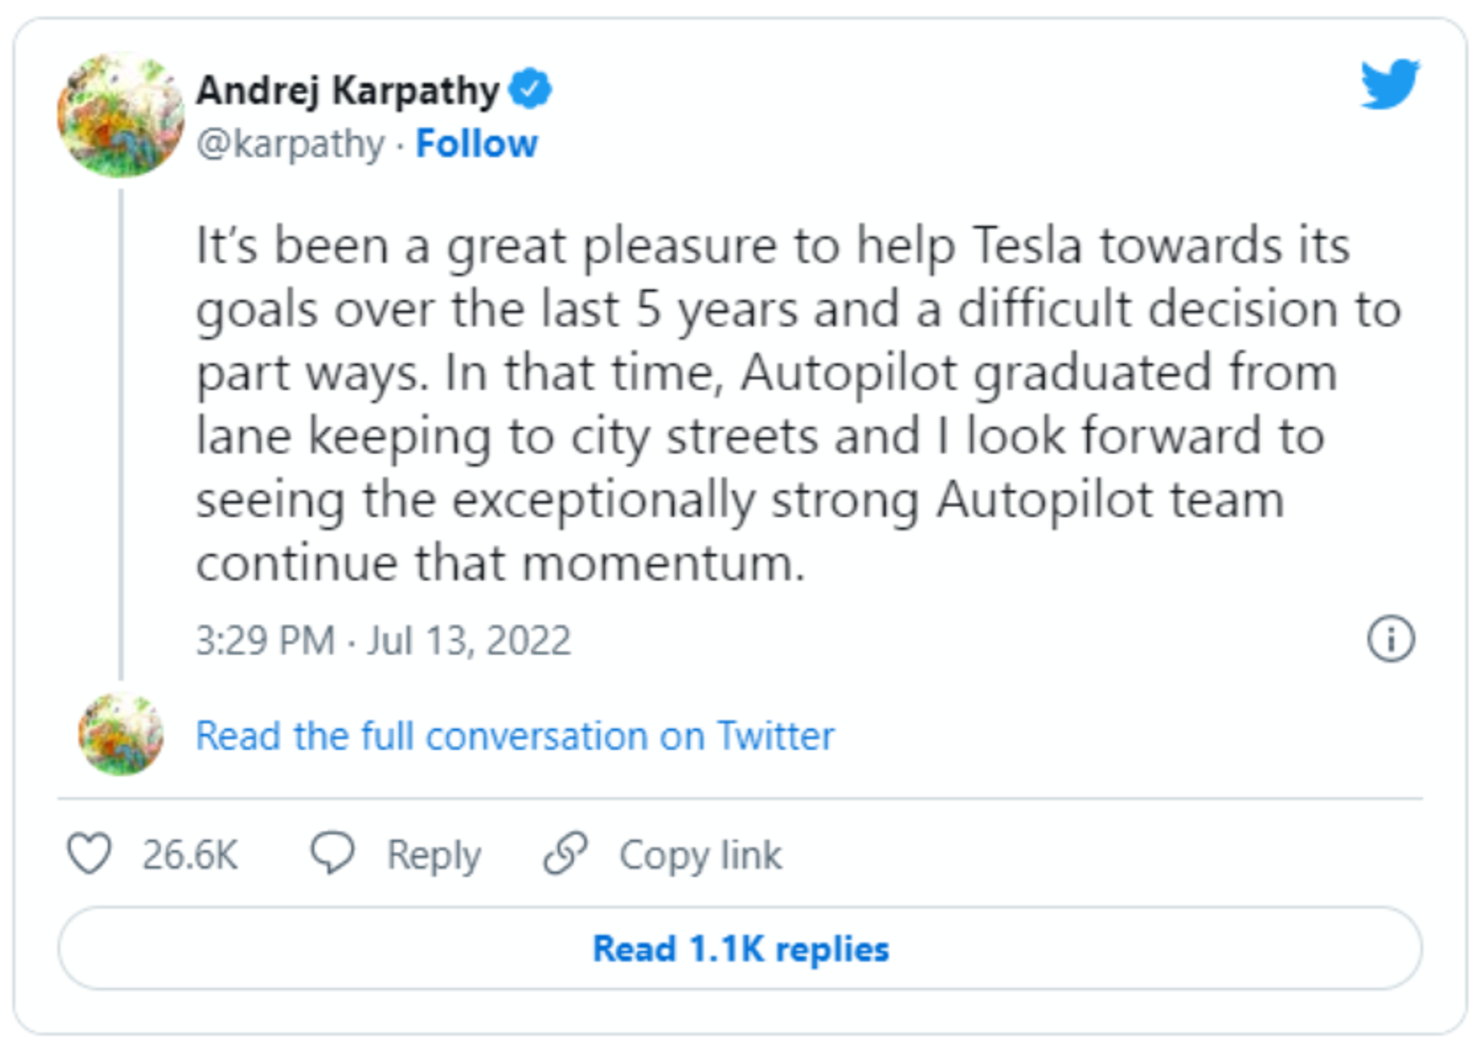This screenshot has height=1046, width=1482.
Task: Click the Read 1.1K replies button
Action: (x=740, y=948)
